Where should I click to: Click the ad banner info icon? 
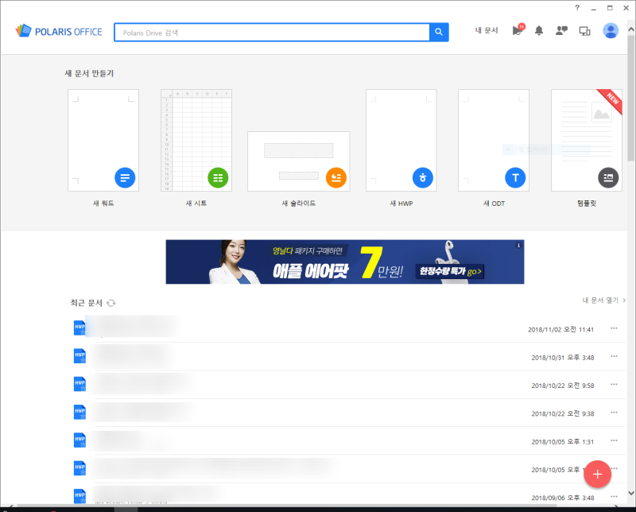tap(518, 246)
